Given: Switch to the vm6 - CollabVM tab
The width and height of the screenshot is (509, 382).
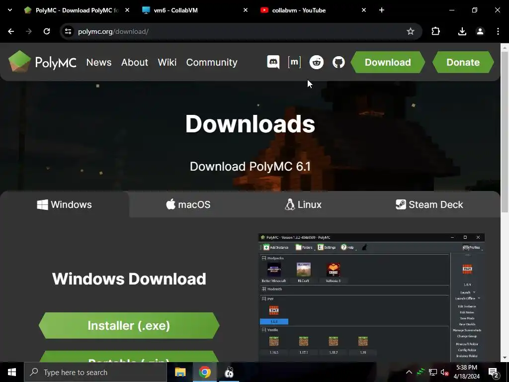Looking at the screenshot, I should [x=195, y=10].
